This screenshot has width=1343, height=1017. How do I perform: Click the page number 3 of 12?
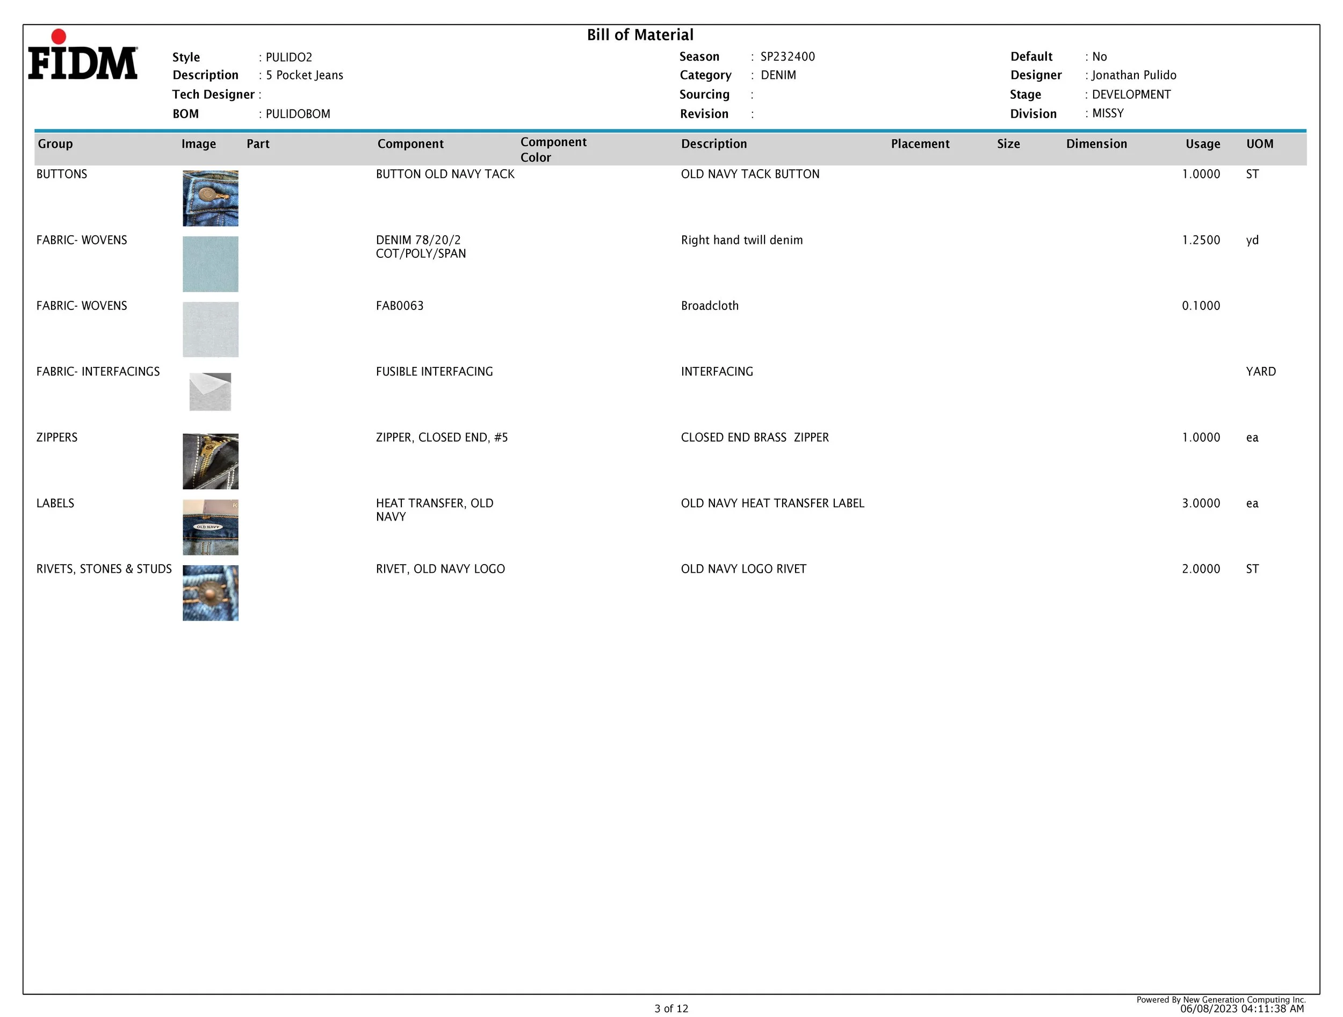point(671,1008)
